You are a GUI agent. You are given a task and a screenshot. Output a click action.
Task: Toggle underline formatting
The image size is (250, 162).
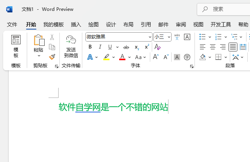(x=110, y=47)
